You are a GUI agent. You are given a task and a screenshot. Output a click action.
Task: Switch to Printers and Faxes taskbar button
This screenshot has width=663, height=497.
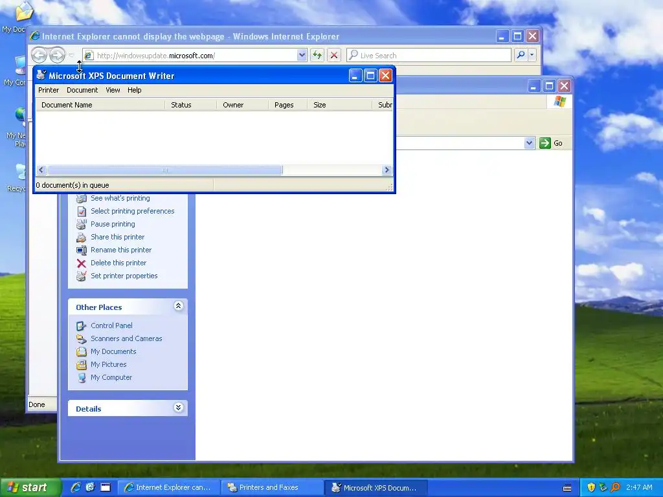coord(273,487)
